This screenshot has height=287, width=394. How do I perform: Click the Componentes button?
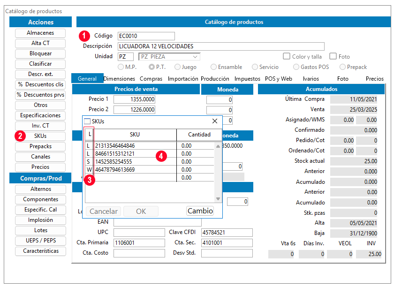40,199
